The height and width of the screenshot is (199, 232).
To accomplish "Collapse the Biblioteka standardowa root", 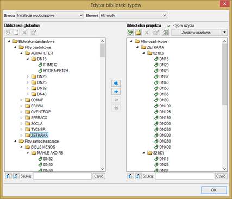I will tap(9, 41).
